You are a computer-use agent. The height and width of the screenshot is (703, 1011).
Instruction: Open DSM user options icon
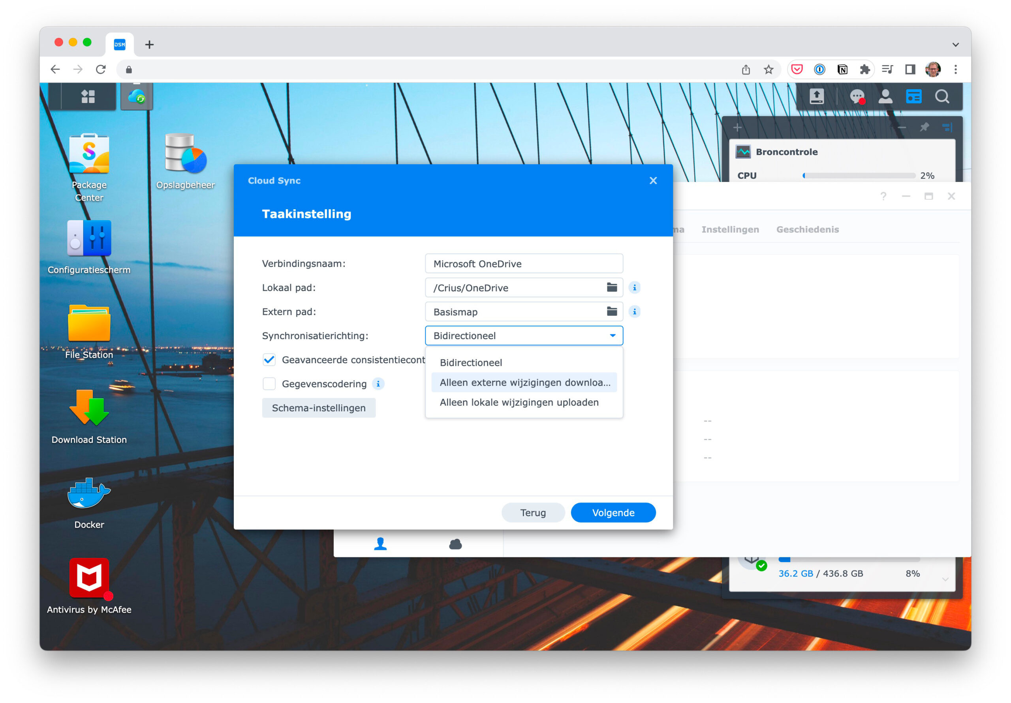point(885,96)
